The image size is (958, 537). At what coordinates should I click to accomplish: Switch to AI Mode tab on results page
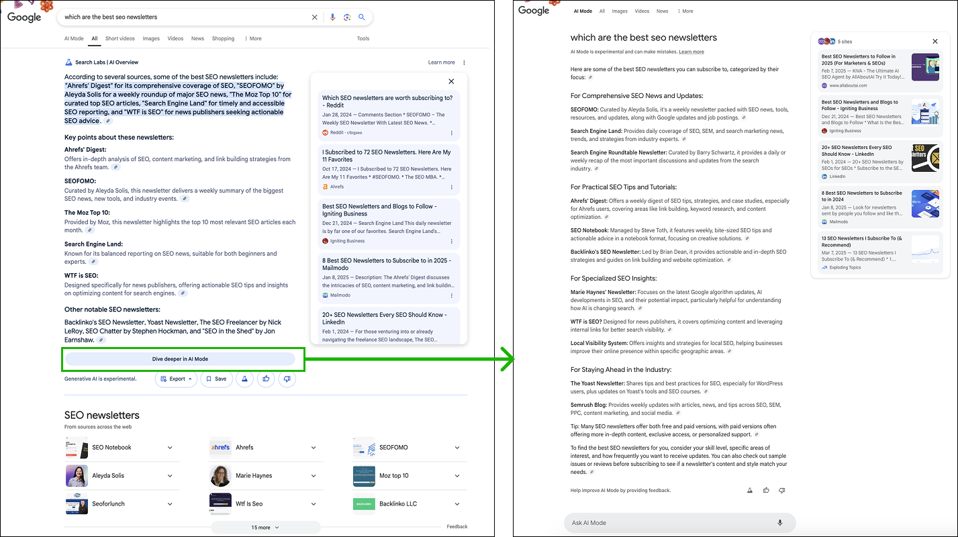point(74,38)
